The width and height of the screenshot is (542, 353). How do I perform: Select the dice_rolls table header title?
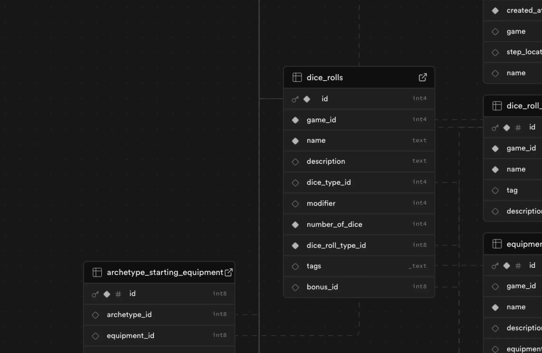point(325,77)
